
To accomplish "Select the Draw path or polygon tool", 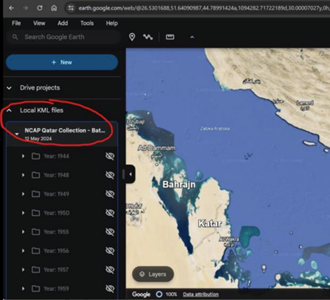I will 148,37.
